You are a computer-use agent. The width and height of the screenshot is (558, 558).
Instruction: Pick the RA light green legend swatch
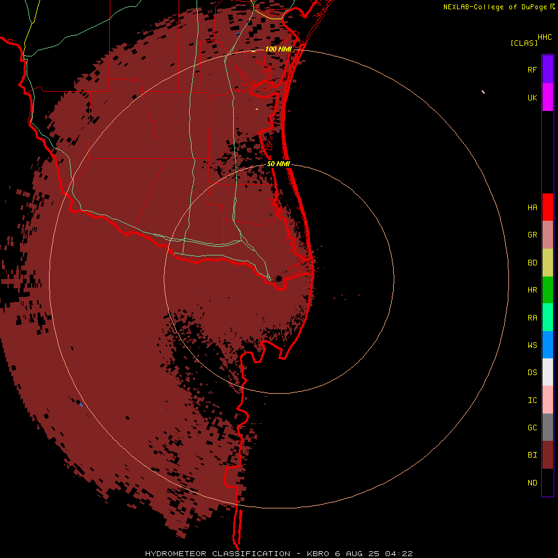tap(547, 317)
